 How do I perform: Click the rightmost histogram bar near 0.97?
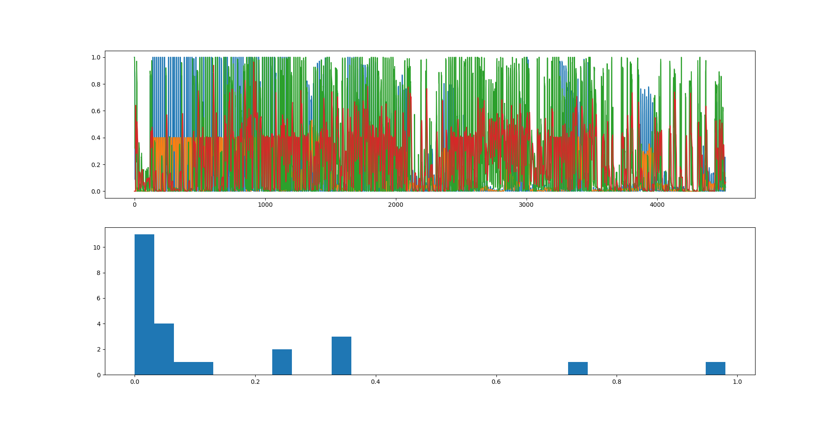[715, 368]
